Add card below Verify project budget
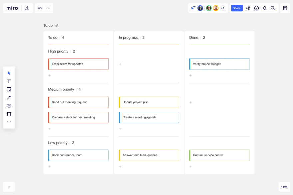This screenshot has height=195, width=293. tap(191, 75)
